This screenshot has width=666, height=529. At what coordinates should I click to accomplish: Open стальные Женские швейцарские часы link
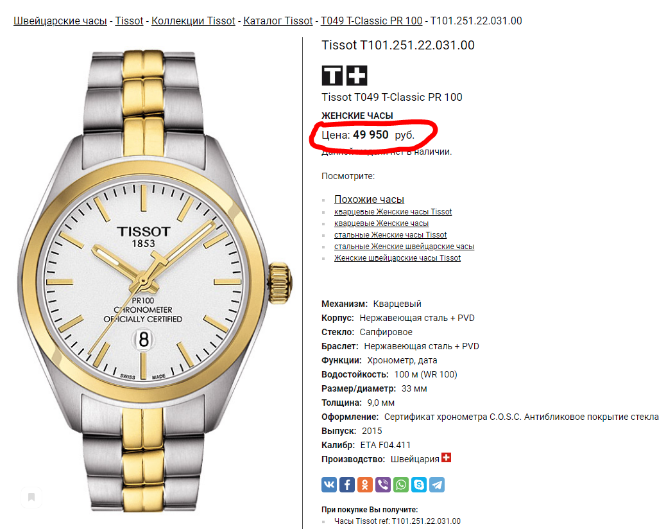point(404,247)
